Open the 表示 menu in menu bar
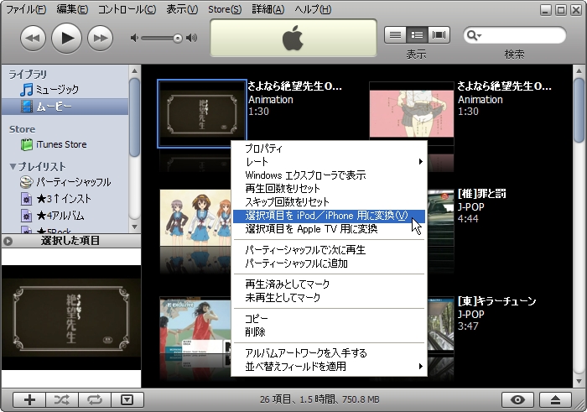Image resolution: width=587 pixels, height=412 pixels. (182, 9)
